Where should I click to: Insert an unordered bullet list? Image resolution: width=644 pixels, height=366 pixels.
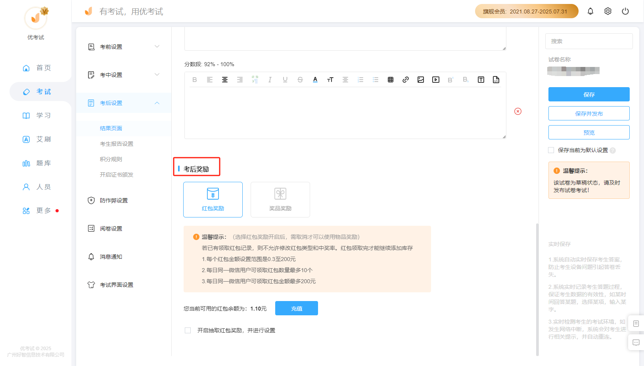click(376, 80)
